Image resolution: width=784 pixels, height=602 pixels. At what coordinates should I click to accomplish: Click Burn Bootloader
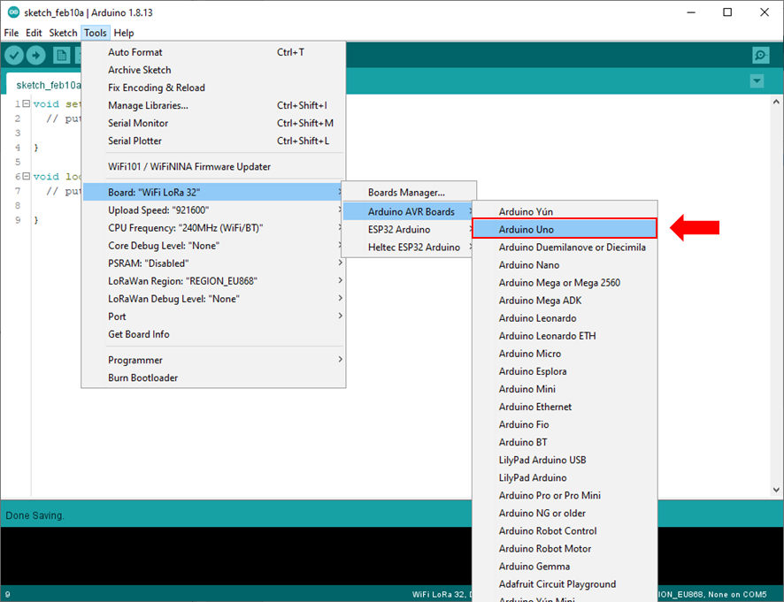pos(213,377)
